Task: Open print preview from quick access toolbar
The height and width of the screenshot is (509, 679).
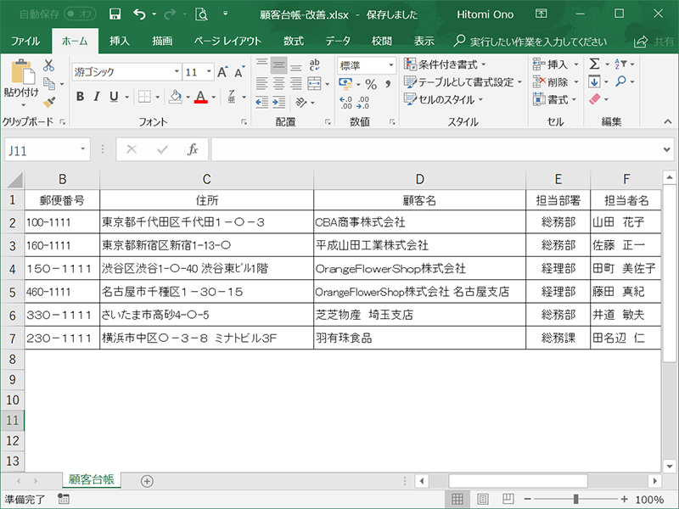Action: pos(201,14)
